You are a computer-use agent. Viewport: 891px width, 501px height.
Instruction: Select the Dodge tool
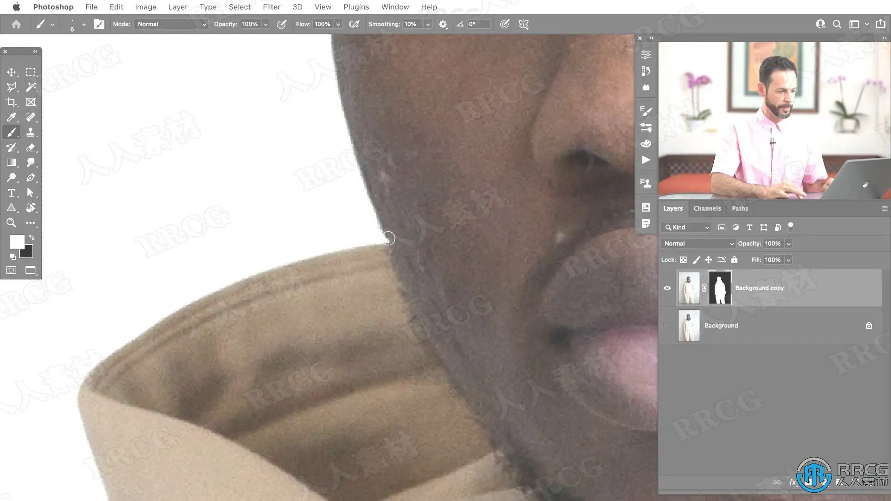pos(12,178)
